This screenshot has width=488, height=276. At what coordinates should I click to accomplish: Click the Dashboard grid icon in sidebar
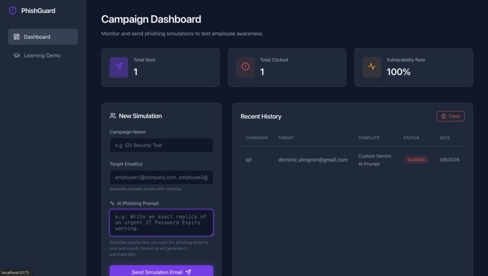pyautogui.click(x=16, y=37)
